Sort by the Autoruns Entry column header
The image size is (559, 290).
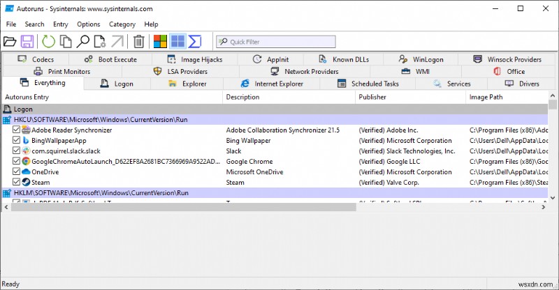tap(112, 97)
